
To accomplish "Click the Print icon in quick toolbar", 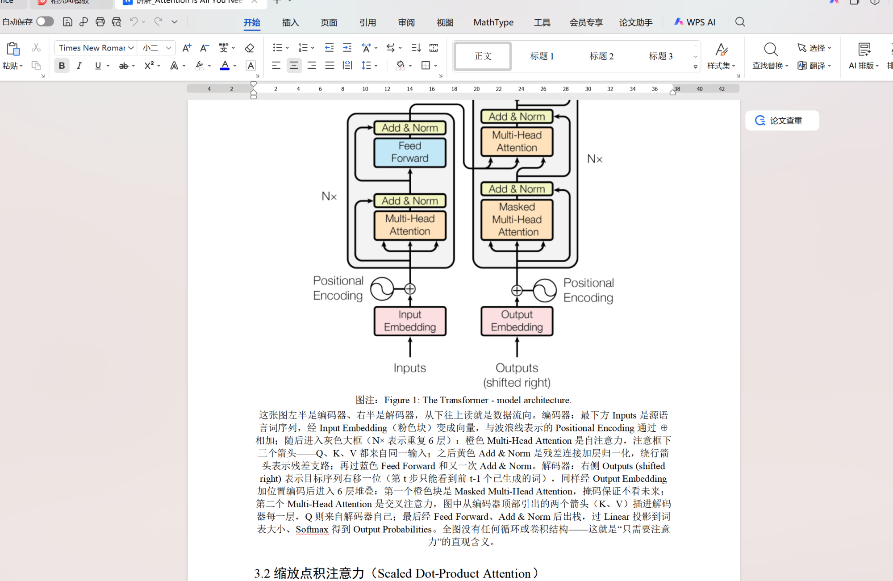I will [x=100, y=22].
